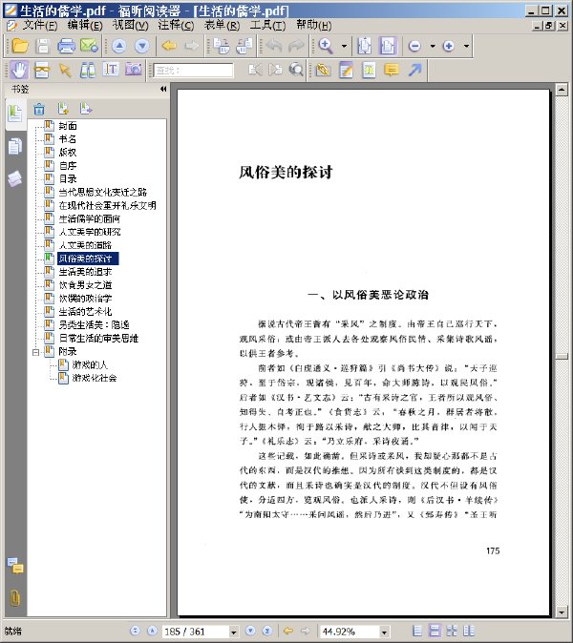Viewport: 573px width, 643px height.
Task: Select the 饮食男女之道 bookmark
Action: (x=85, y=285)
